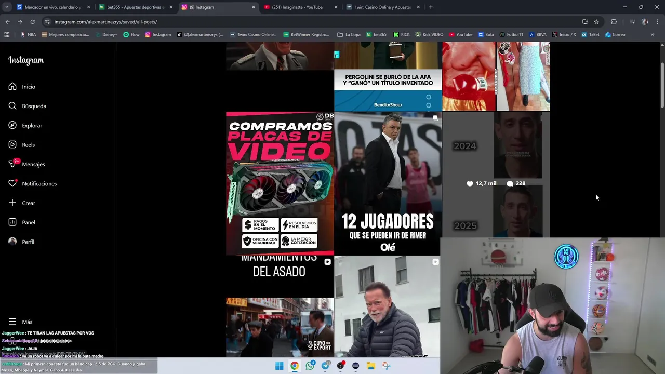The height and width of the screenshot is (374, 665).
Task: Open Mensajes with unread badge
Action: pyautogui.click(x=26, y=164)
